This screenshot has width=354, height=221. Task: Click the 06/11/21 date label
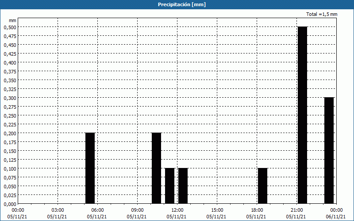[x=335, y=217]
